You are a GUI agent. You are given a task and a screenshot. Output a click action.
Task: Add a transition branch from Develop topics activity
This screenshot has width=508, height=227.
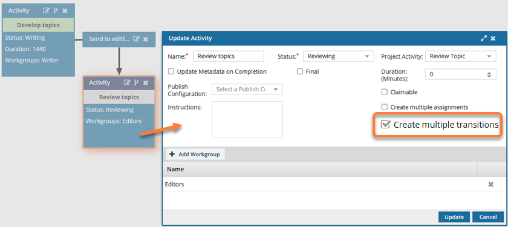56,11
